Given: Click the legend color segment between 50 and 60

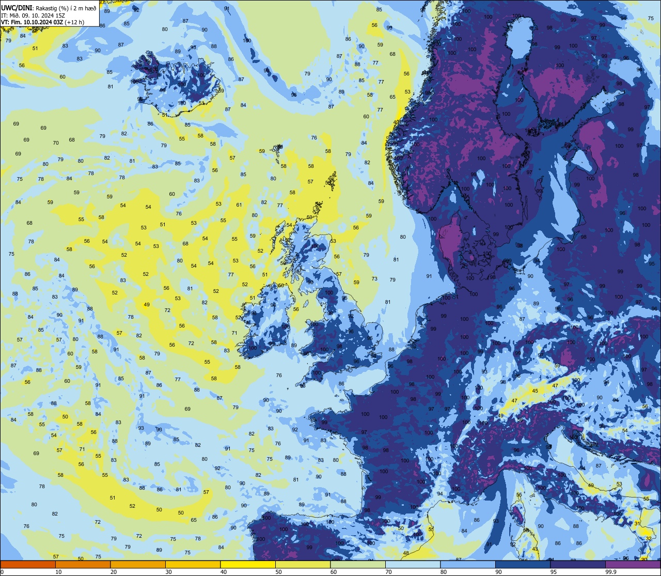Looking at the screenshot, I should coord(303,564).
